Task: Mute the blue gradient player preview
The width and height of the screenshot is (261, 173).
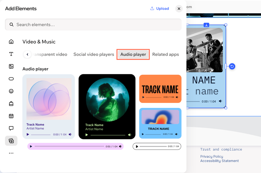Action: tap(176, 134)
